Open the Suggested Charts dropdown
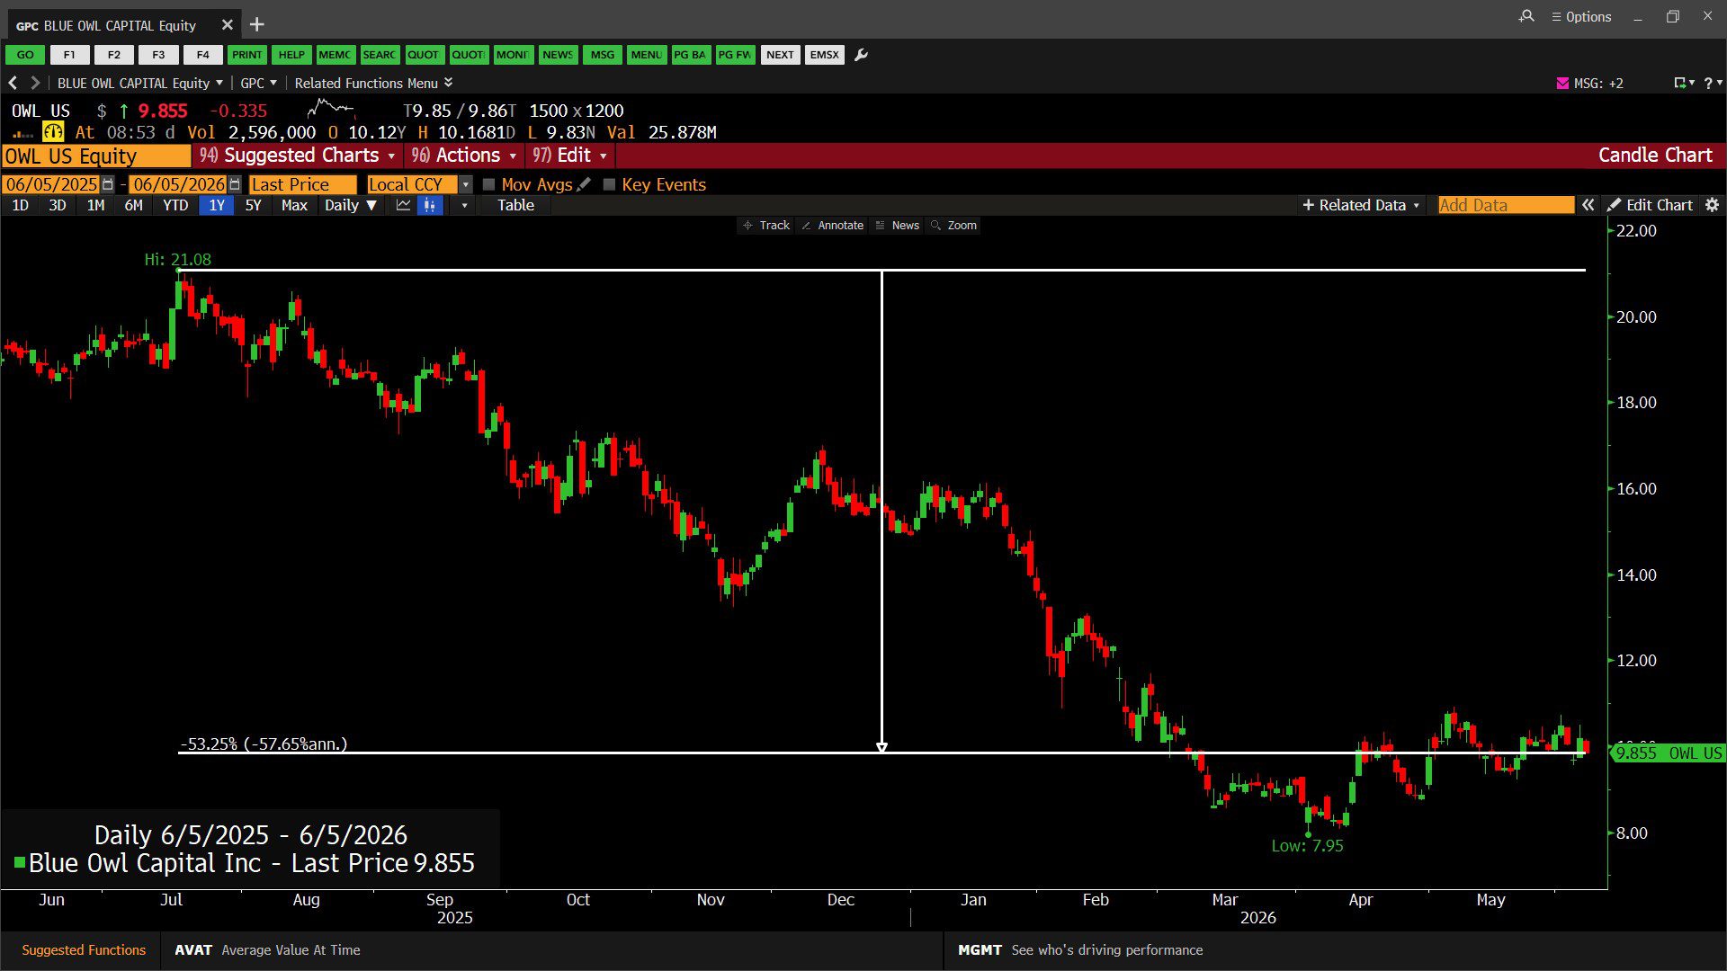 [297, 156]
